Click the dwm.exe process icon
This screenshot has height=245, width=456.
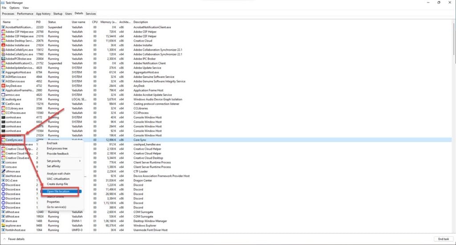[x=3, y=221]
